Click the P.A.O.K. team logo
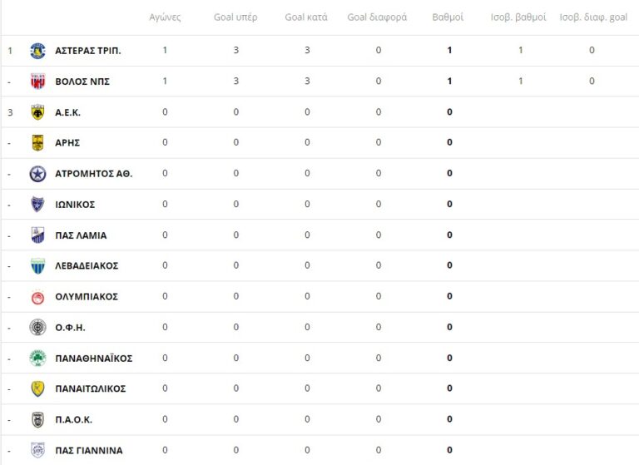 click(x=37, y=419)
